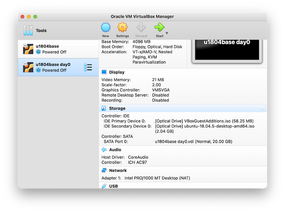Screen dimensions: 285x212
Task: Click the ICH AC97 controller value
Action: (x=137, y=162)
